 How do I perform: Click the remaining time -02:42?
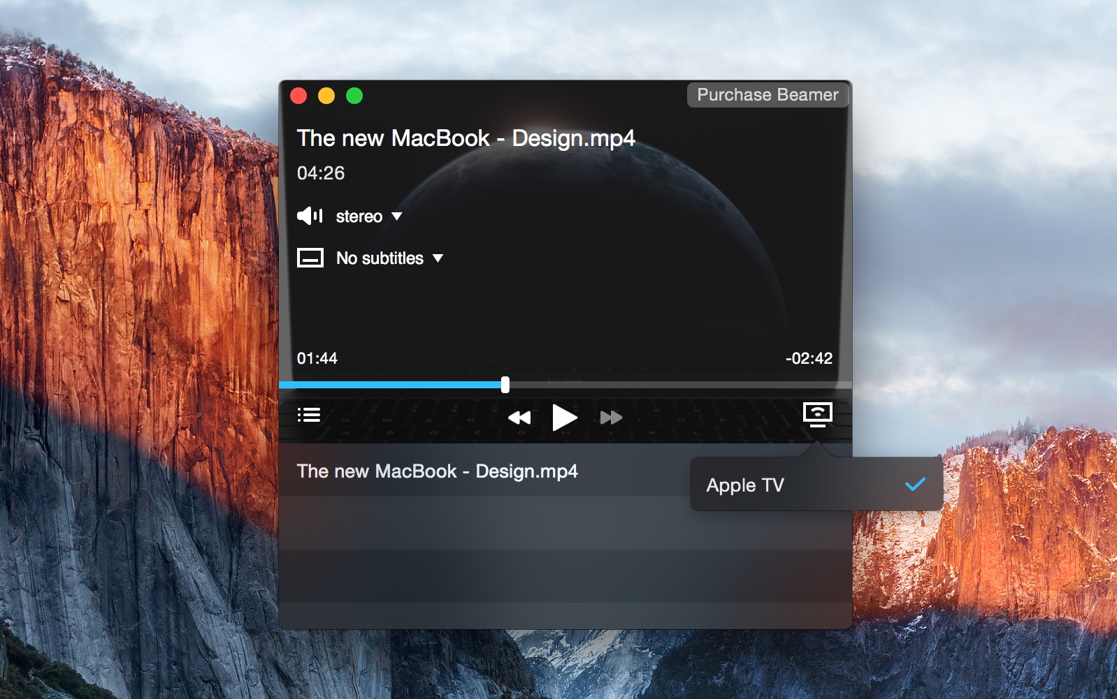(809, 358)
